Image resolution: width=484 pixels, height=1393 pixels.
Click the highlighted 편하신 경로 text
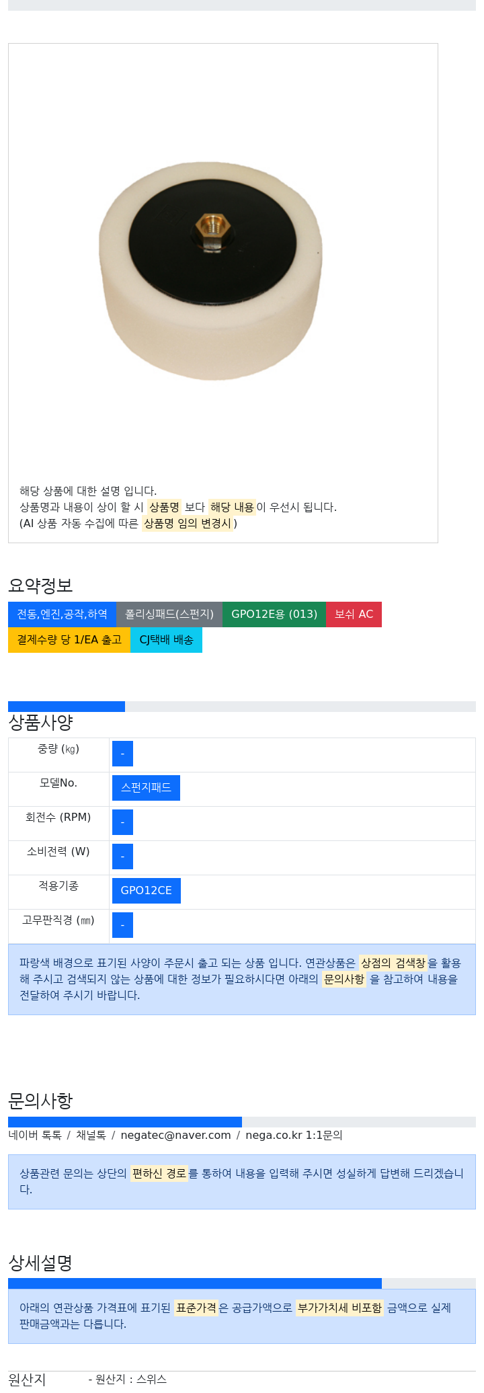pyautogui.click(x=159, y=1173)
